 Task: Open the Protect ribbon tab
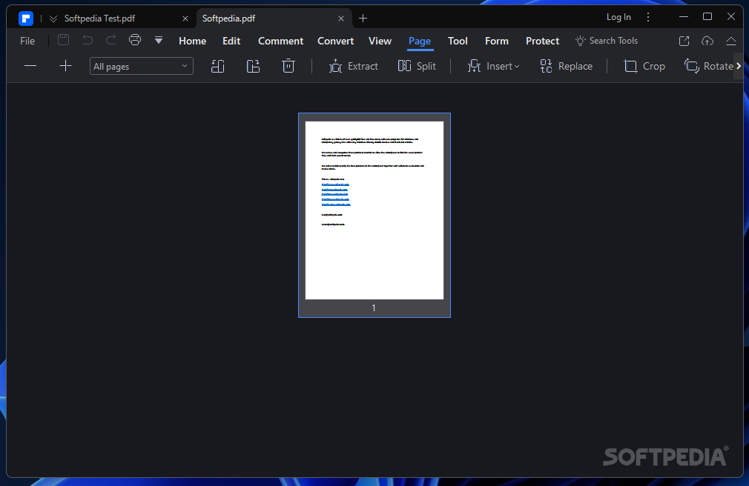click(x=542, y=41)
